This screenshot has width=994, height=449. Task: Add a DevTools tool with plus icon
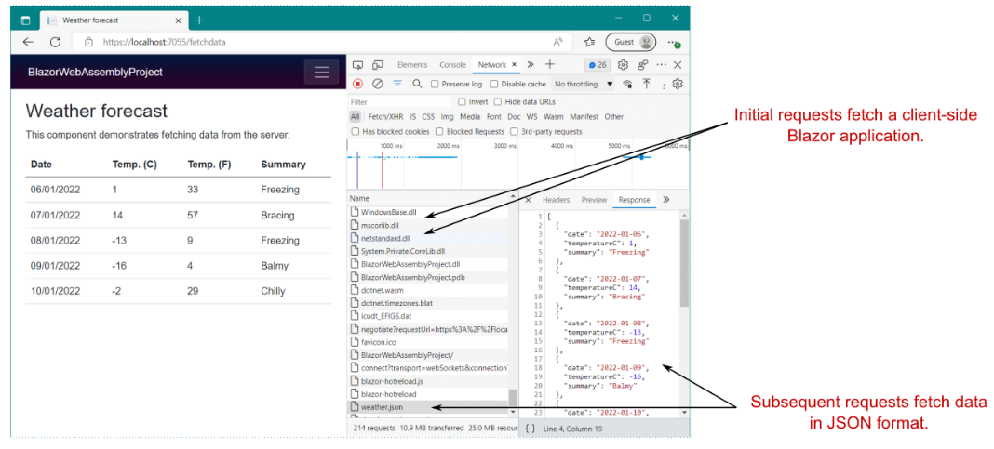[x=550, y=64]
